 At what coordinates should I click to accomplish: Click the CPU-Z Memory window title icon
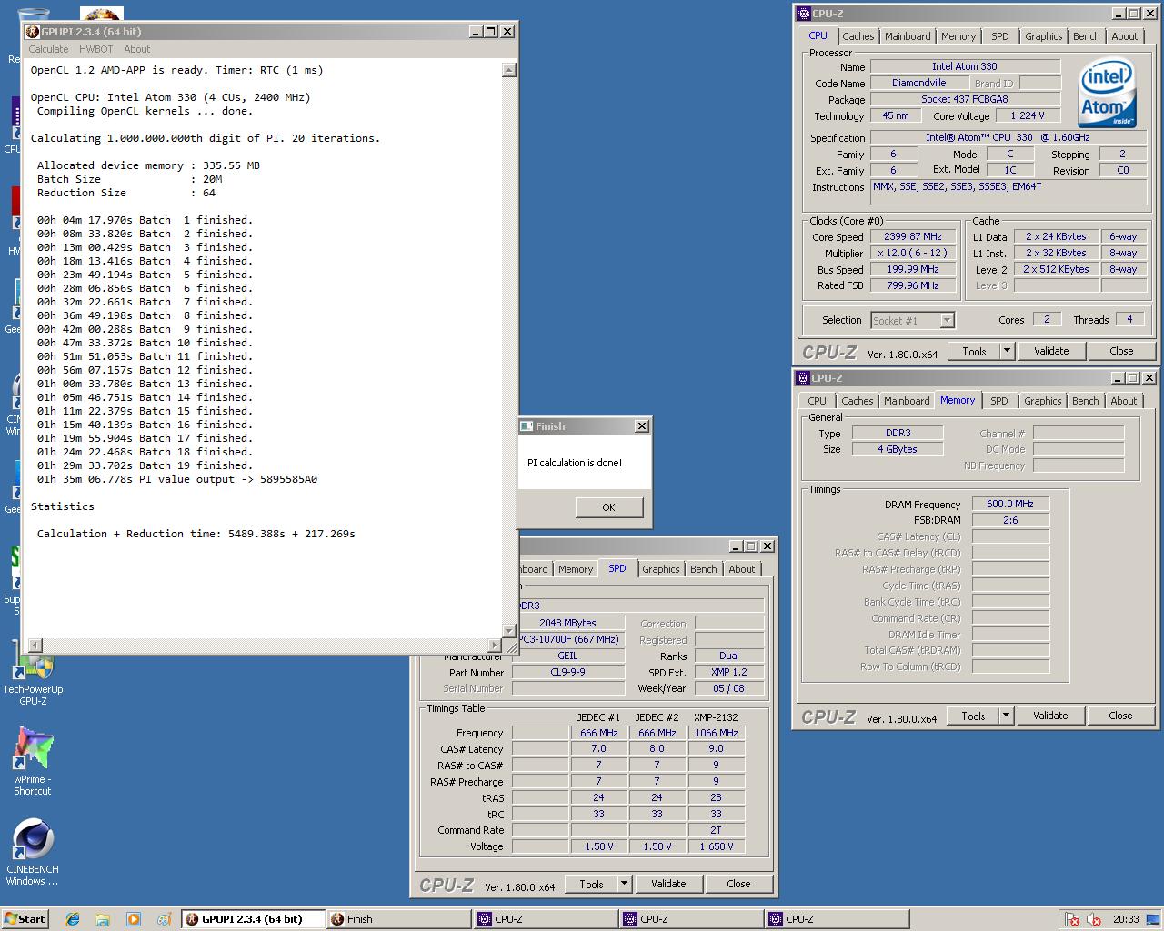(803, 378)
